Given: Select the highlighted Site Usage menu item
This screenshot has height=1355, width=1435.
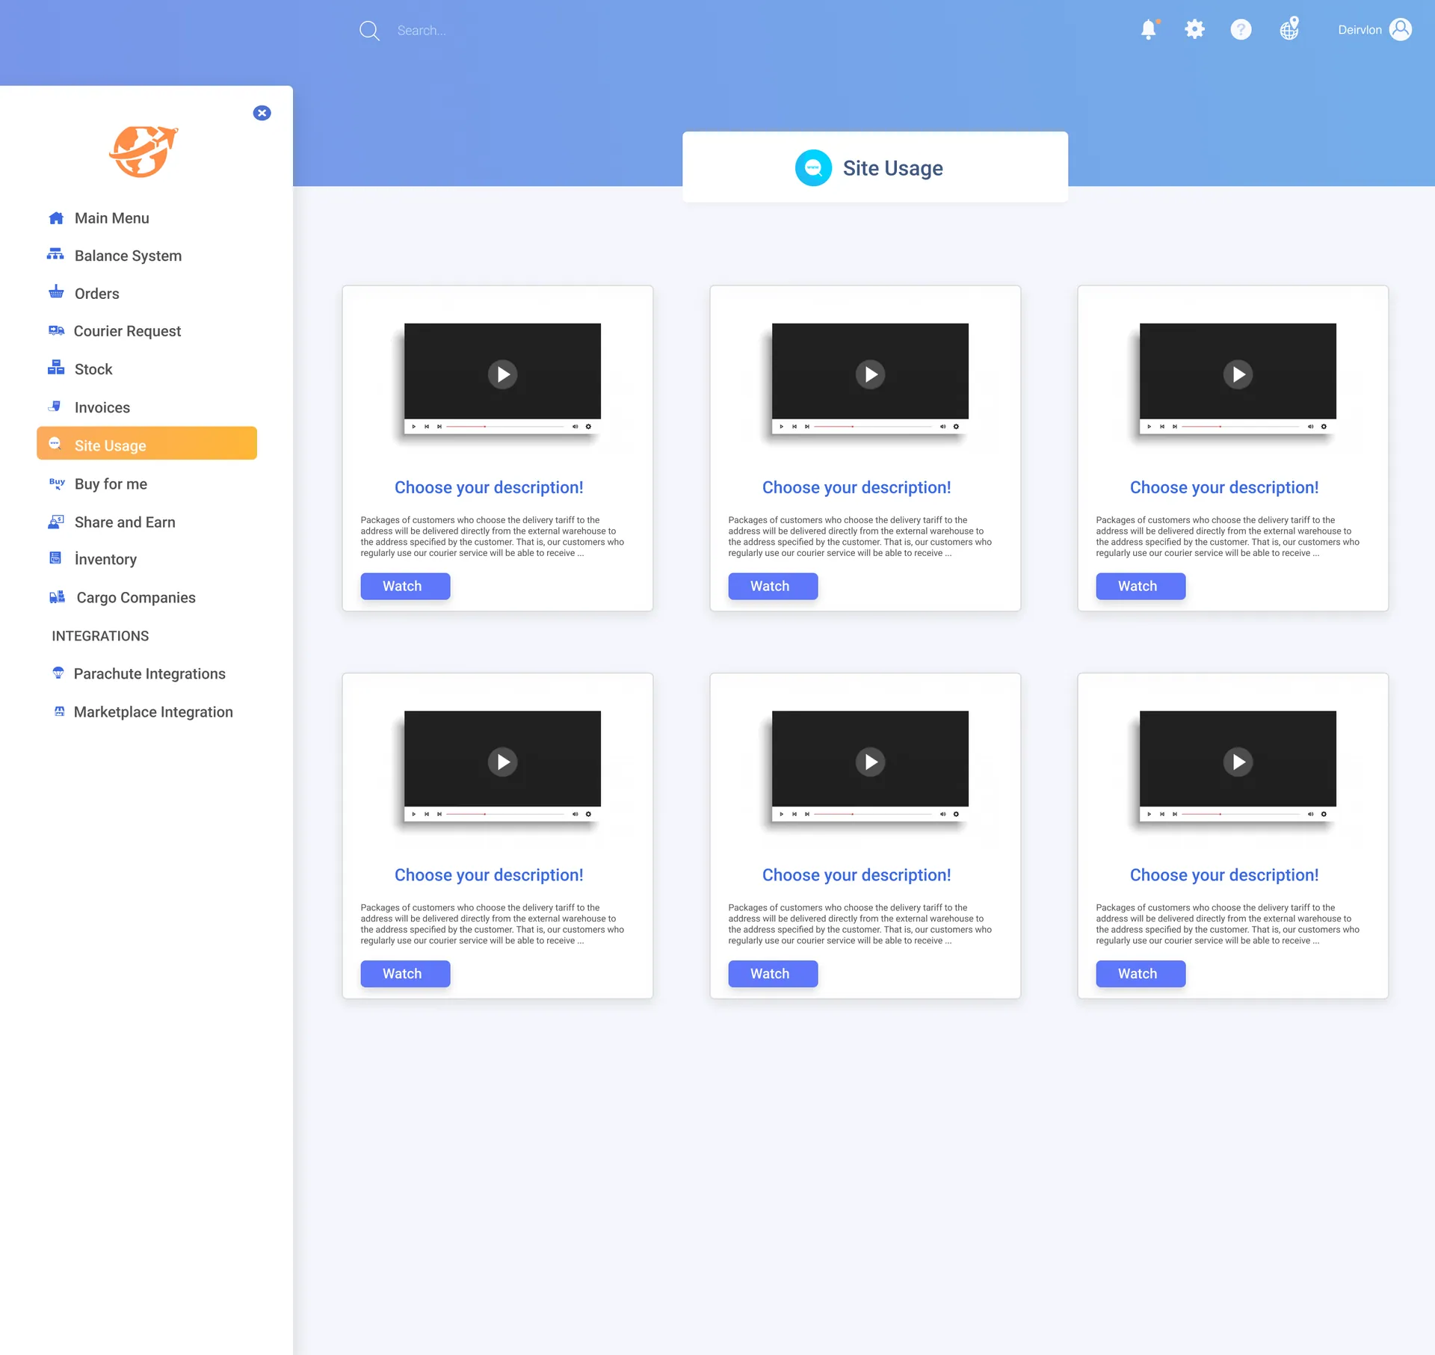Looking at the screenshot, I should [x=146, y=444].
